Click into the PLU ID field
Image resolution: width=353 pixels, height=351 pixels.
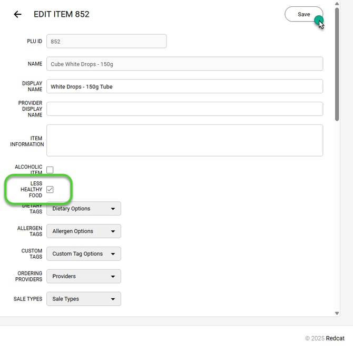[x=106, y=41]
